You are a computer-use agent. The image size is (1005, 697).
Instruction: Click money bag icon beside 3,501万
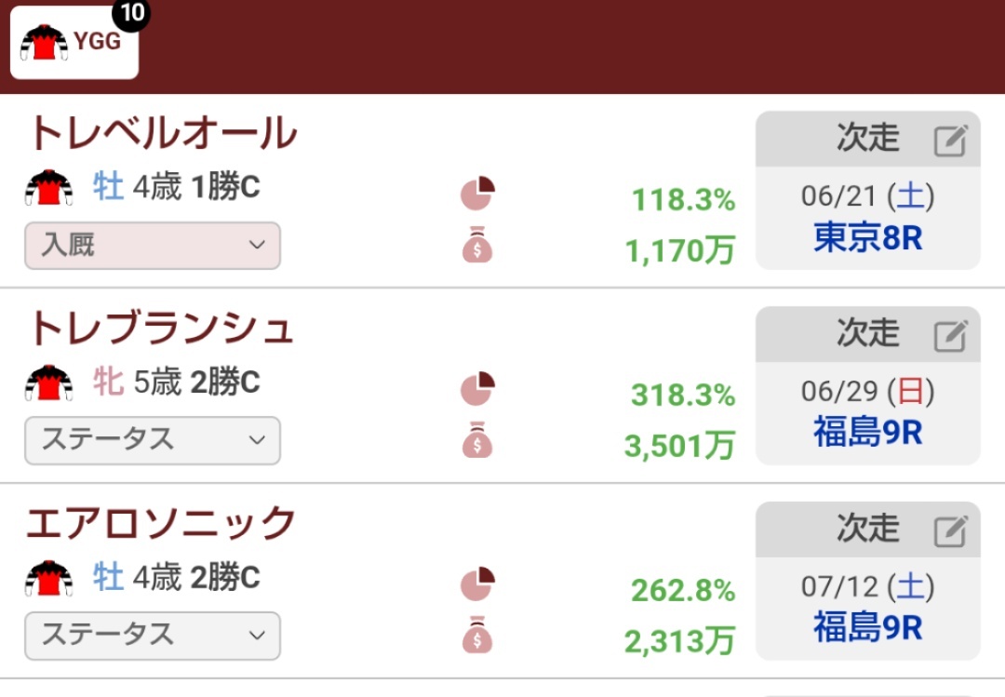(x=477, y=440)
